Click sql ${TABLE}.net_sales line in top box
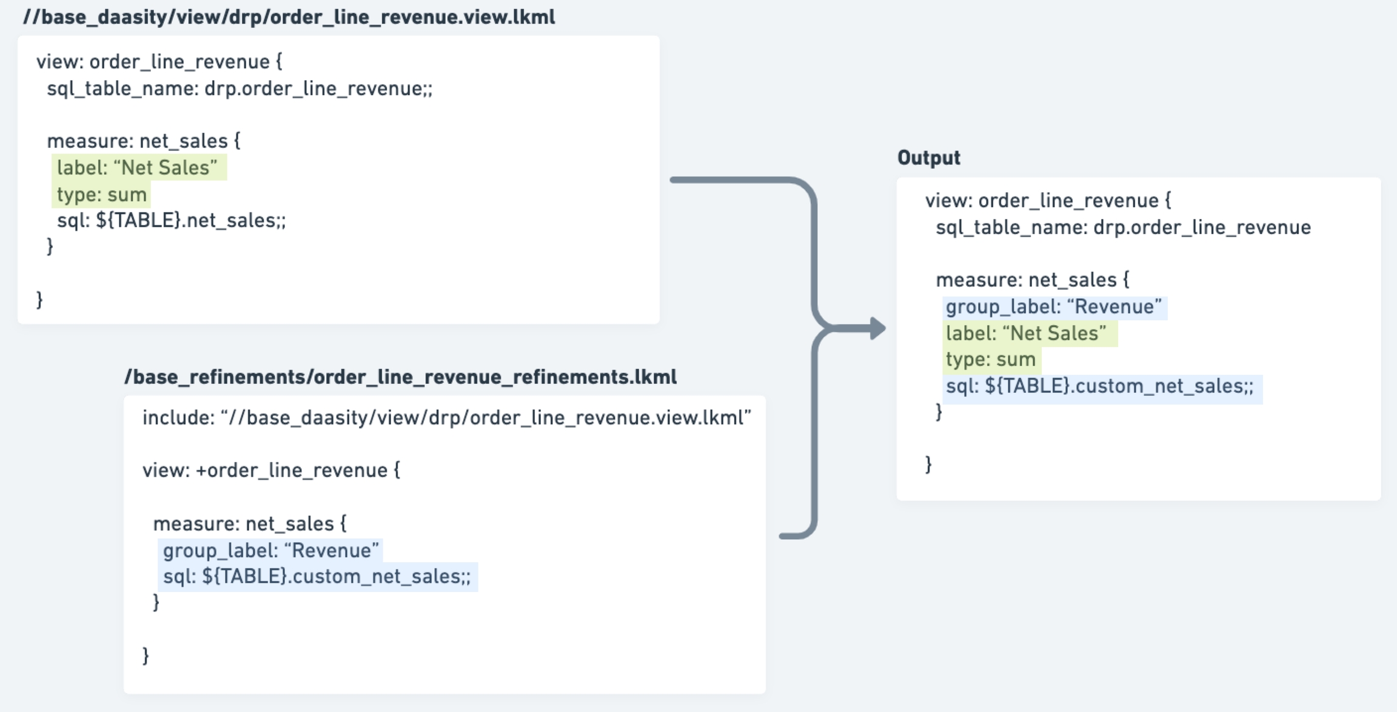This screenshot has height=712, width=1397. (171, 221)
